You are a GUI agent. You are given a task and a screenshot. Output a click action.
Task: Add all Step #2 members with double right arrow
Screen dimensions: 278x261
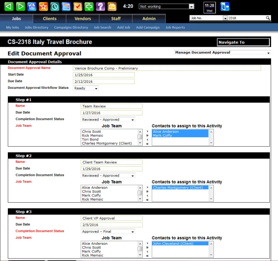(147, 191)
